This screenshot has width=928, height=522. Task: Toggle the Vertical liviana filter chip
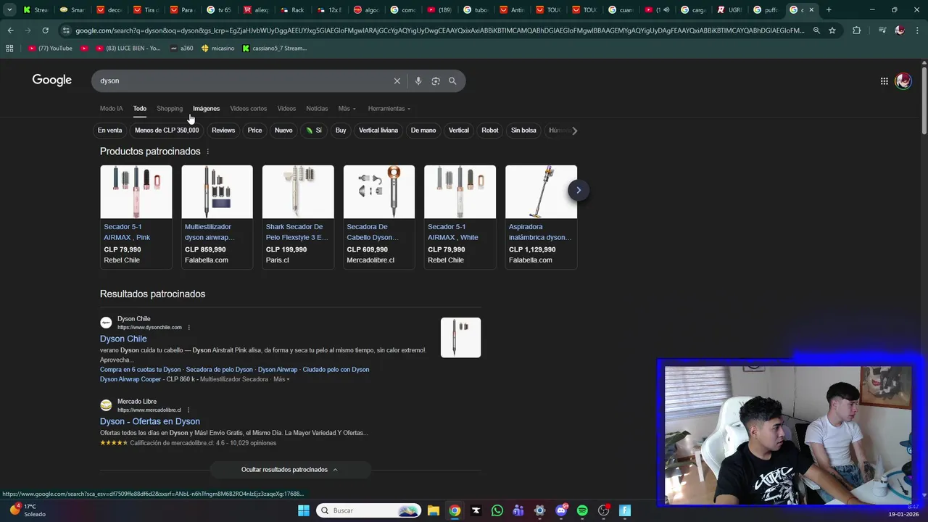point(378,130)
